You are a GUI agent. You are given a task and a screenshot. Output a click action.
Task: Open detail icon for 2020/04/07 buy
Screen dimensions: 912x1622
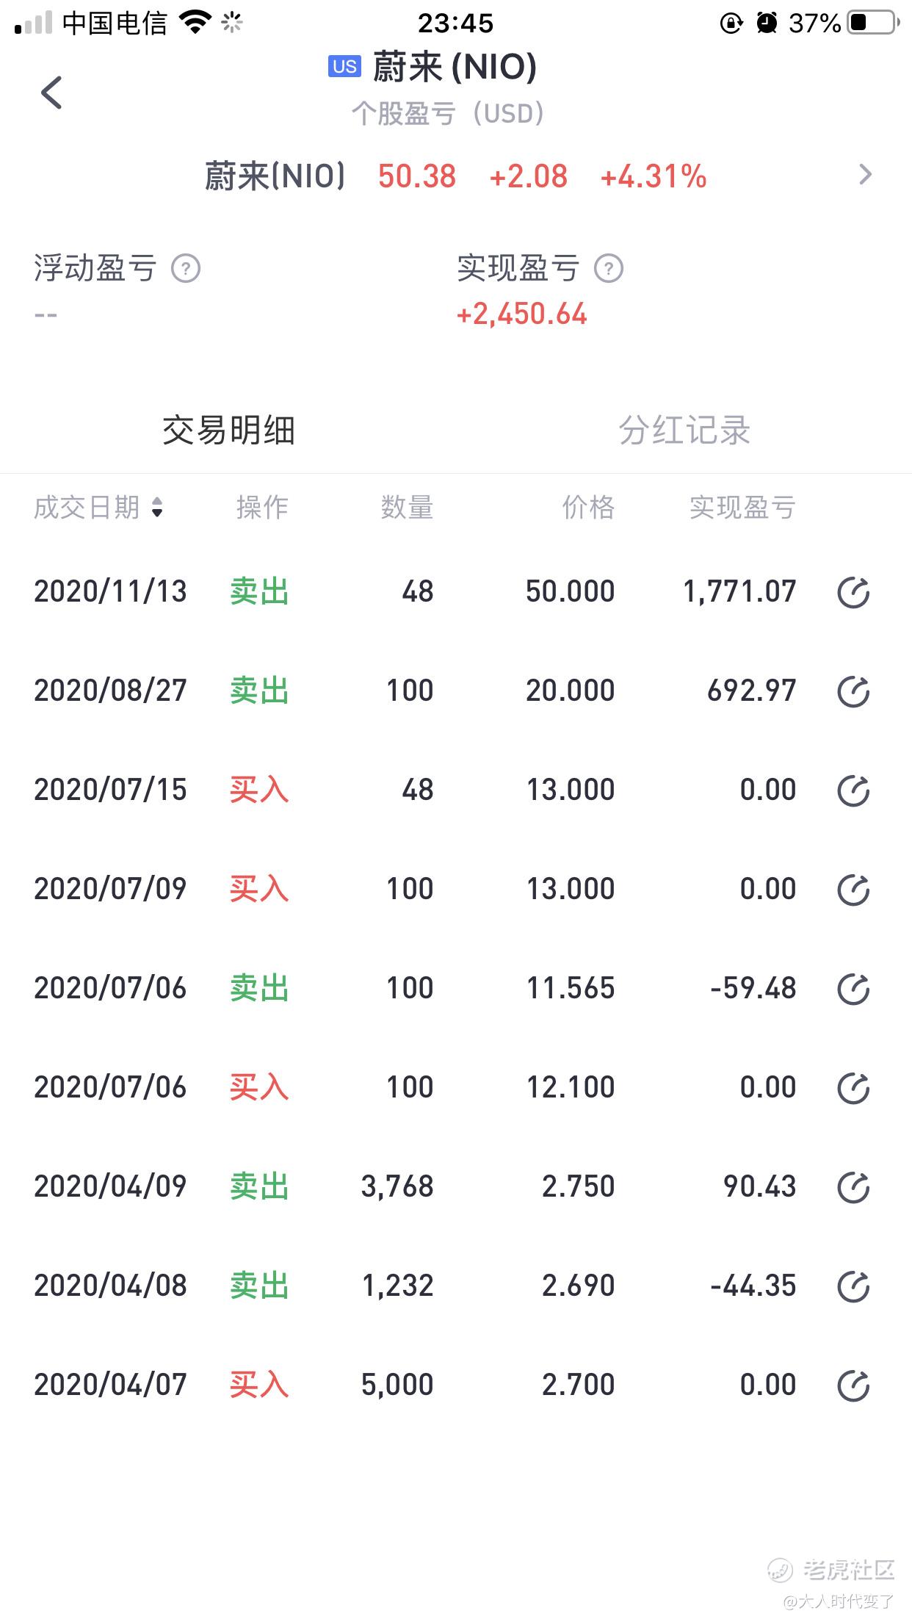coord(853,1386)
